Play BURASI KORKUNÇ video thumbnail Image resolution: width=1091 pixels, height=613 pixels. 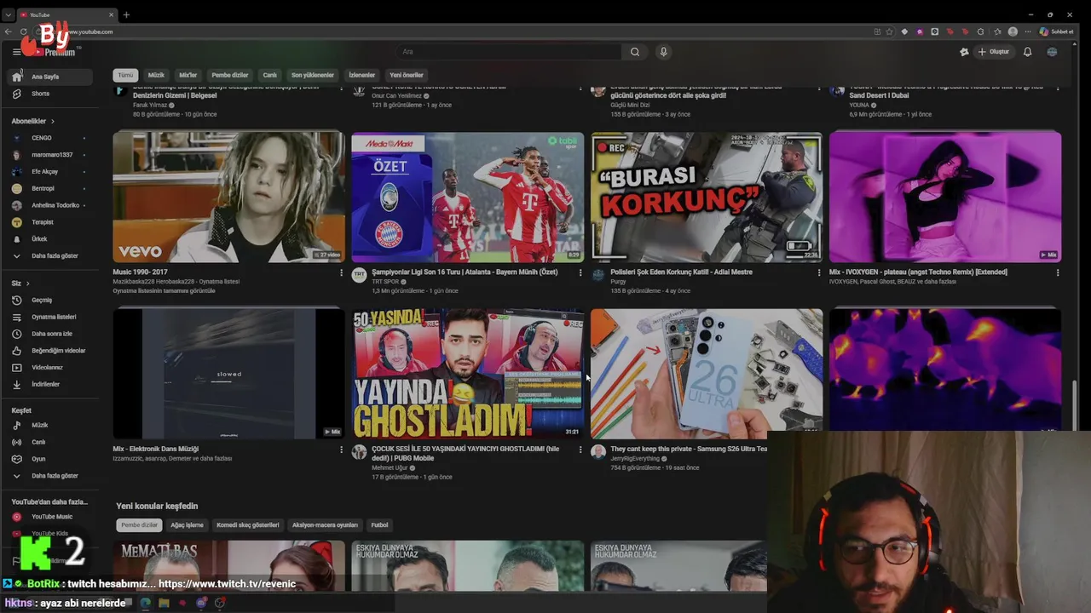pyautogui.click(x=707, y=197)
